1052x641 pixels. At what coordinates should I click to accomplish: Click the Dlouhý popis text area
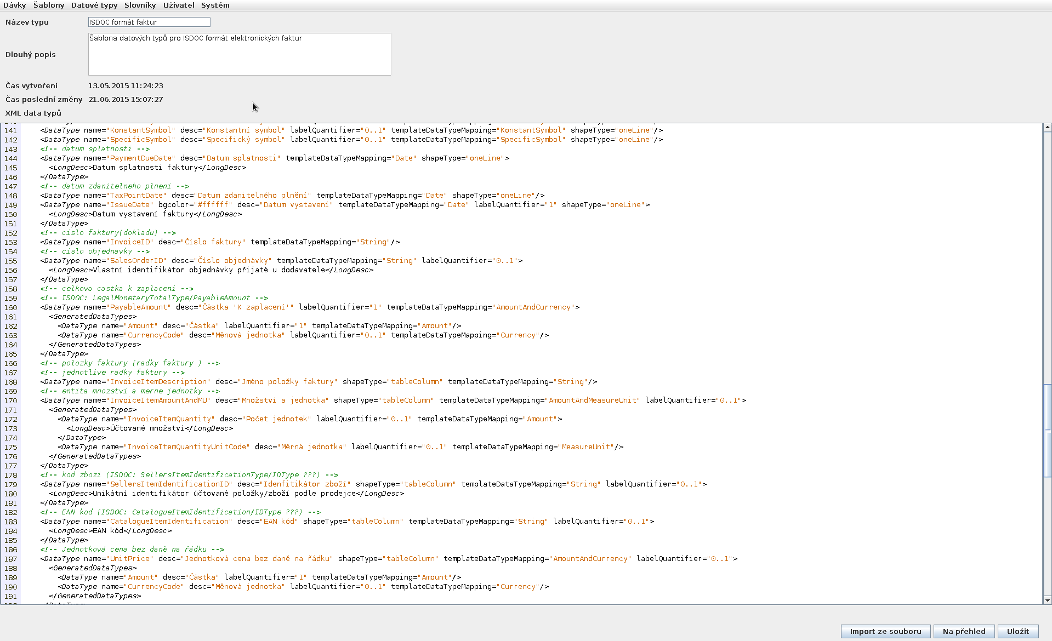[240, 54]
